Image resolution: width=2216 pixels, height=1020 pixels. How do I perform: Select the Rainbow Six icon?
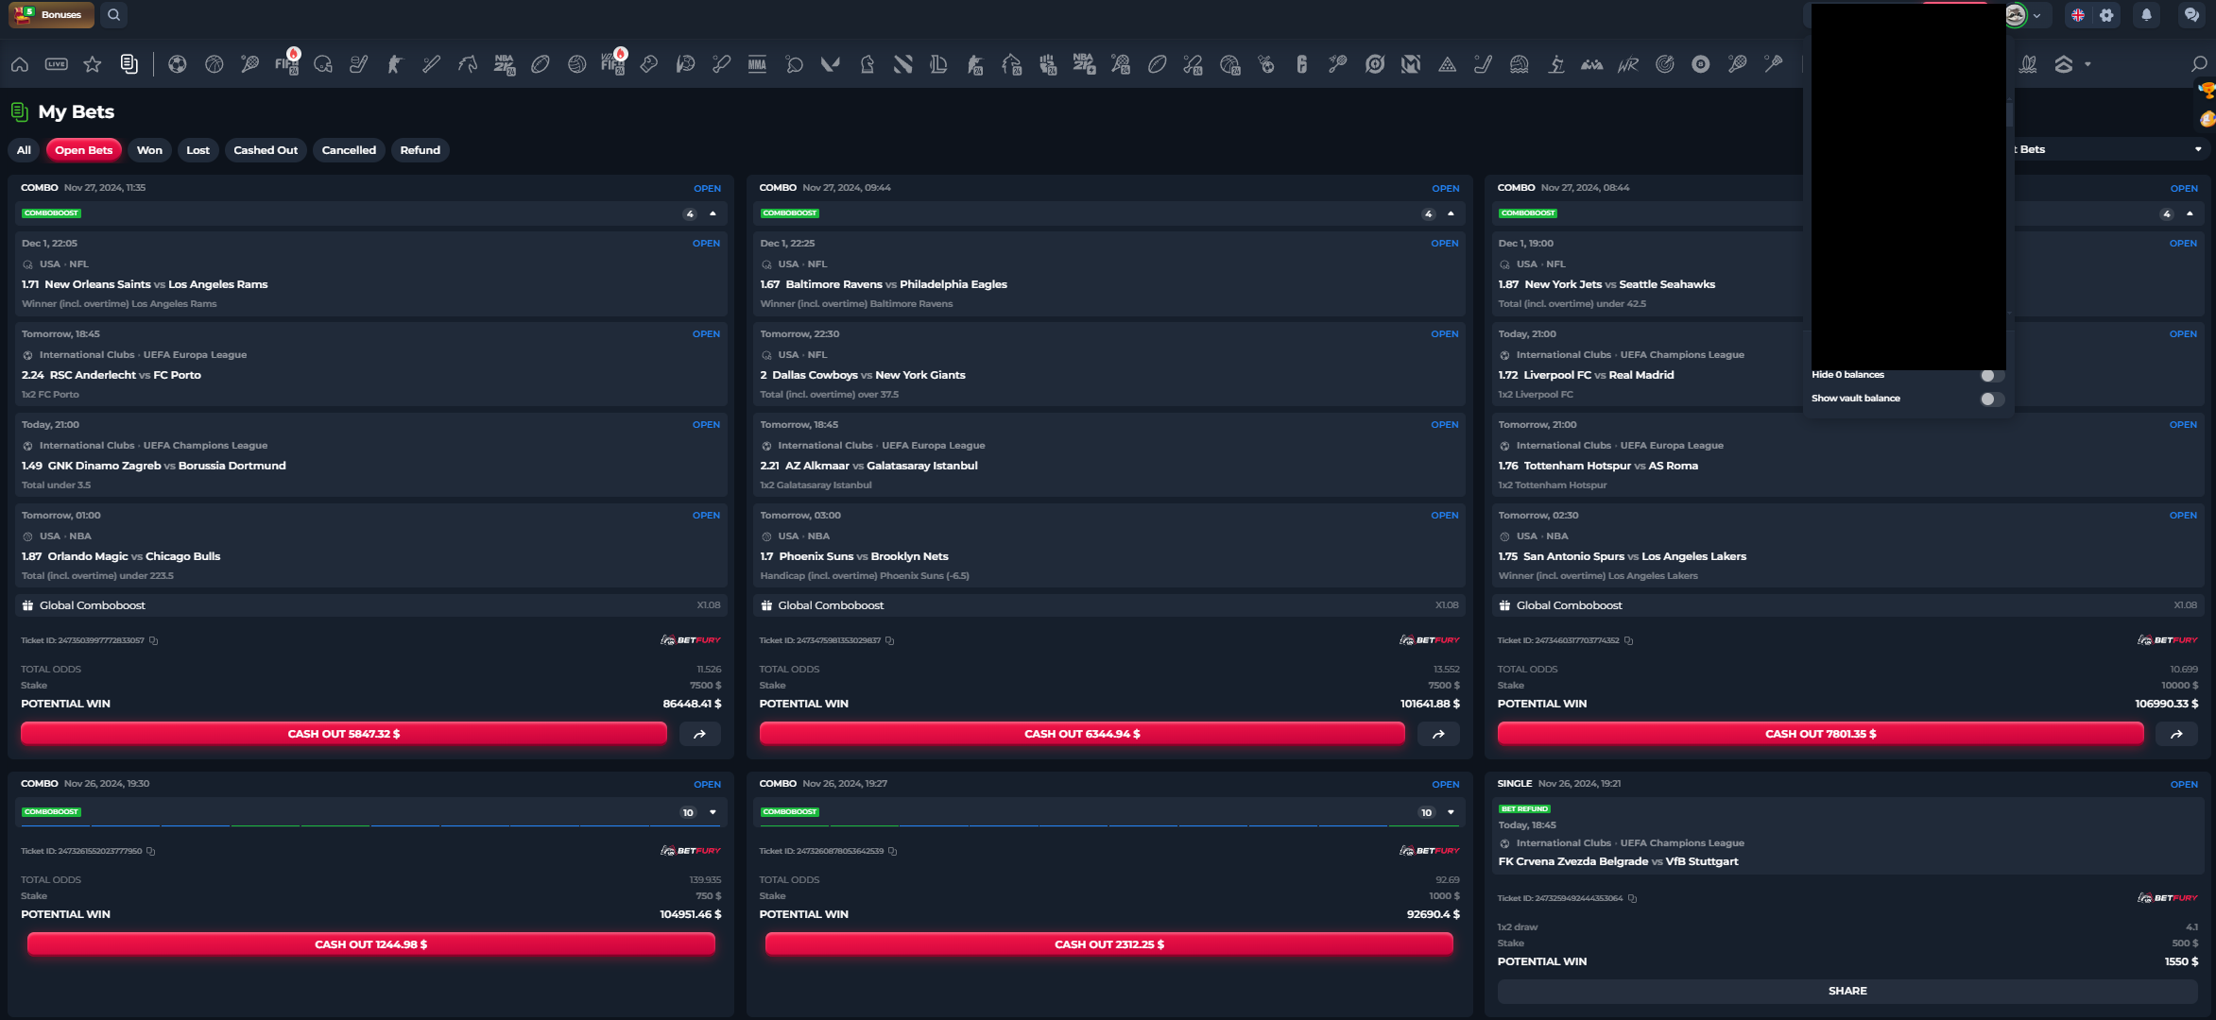[x=1302, y=64]
